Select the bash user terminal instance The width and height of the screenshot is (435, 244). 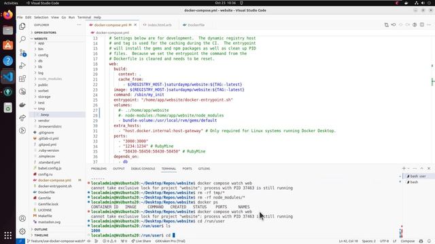pyautogui.click(x=417, y=176)
